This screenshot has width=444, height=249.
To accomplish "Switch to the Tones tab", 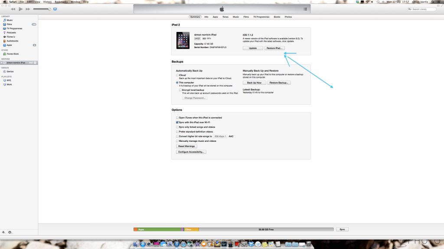I will 225,17.
